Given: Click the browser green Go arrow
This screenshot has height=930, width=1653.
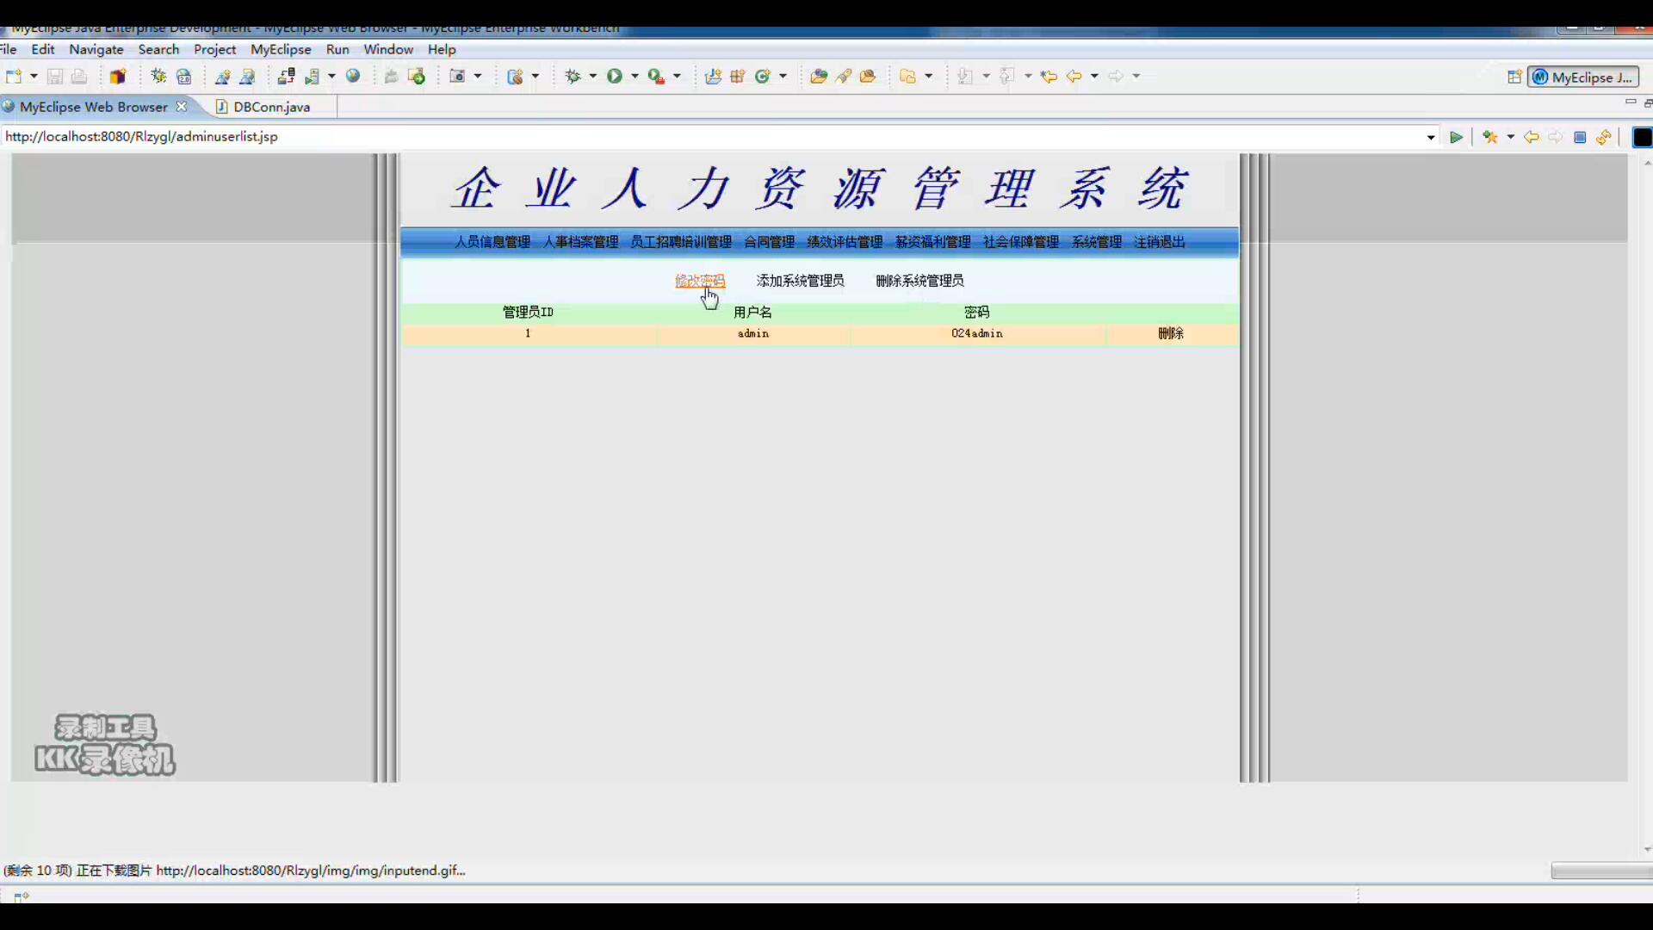Looking at the screenshot, I should 1456,138.
